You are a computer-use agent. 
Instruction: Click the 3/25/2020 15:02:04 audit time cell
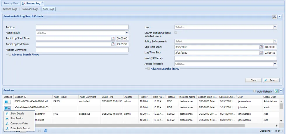112,114
